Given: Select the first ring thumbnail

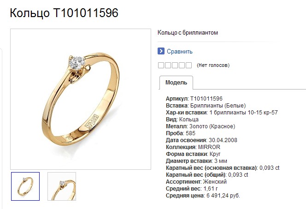Looking at the screenshot, I should pyautogui.click(x=25, y=186).
